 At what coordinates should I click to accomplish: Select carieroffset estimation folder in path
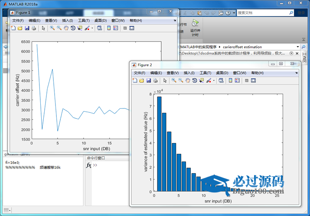coord(242,47)
